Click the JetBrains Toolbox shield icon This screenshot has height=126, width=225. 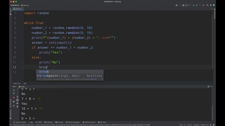click(214, 5)
